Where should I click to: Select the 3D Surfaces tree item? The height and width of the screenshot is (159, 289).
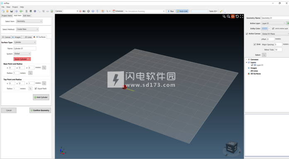pos(255,74)
